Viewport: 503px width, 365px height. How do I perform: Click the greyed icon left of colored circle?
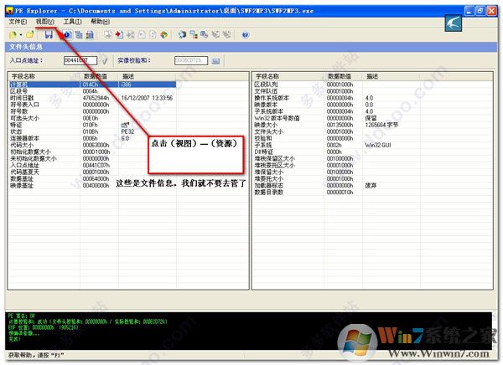[153, 34]
